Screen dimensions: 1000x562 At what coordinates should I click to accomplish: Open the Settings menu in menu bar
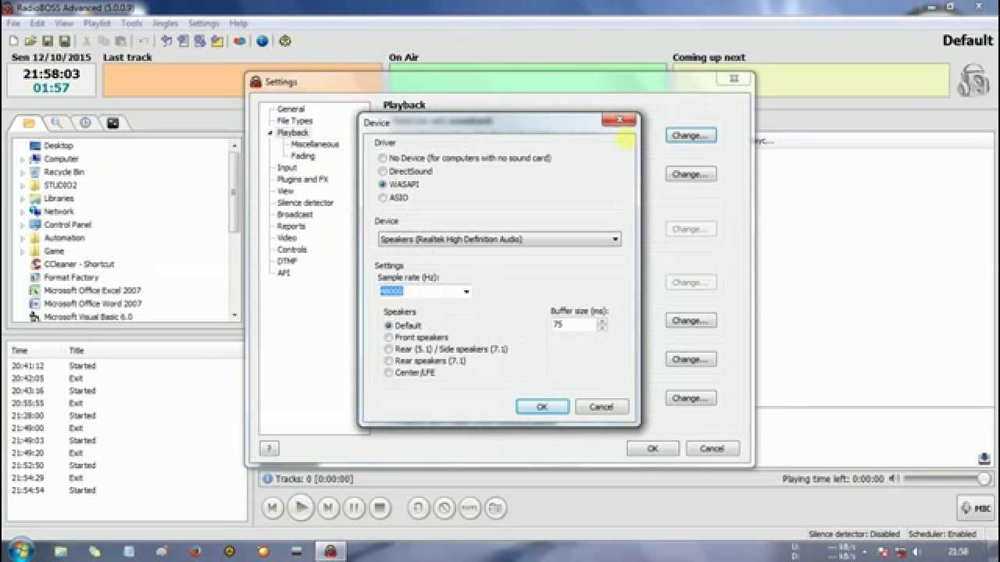pos(203,23)
